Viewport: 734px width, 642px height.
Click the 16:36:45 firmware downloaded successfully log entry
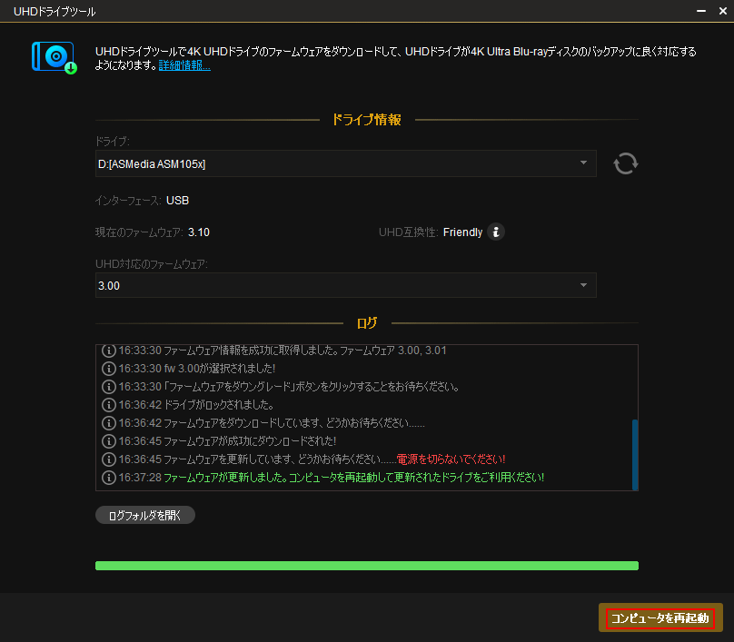[219, 440]
